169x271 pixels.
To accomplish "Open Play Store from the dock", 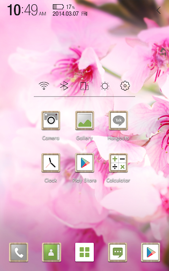I will point(150,252).
